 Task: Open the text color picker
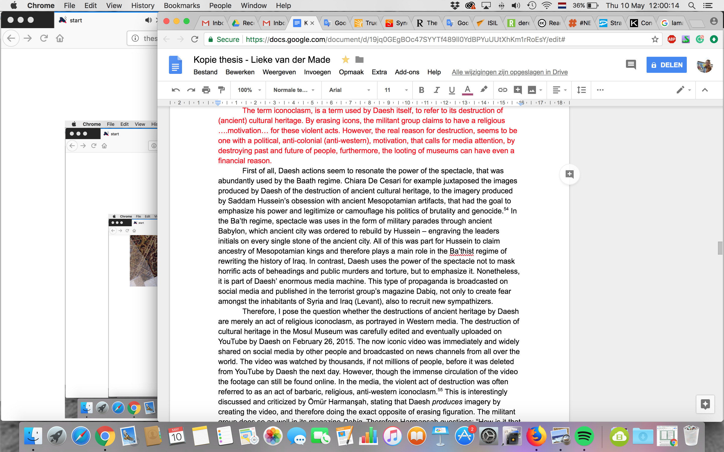tap(467, 90)
